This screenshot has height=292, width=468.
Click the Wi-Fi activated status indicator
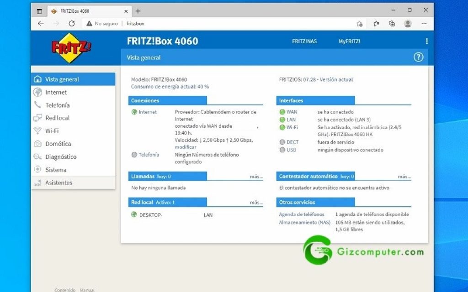[x=282, y=128]
